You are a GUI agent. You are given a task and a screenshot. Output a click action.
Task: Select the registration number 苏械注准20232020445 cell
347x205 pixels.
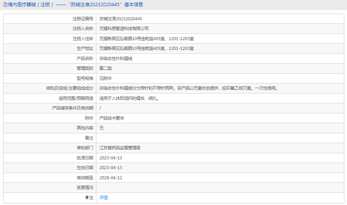120,19
